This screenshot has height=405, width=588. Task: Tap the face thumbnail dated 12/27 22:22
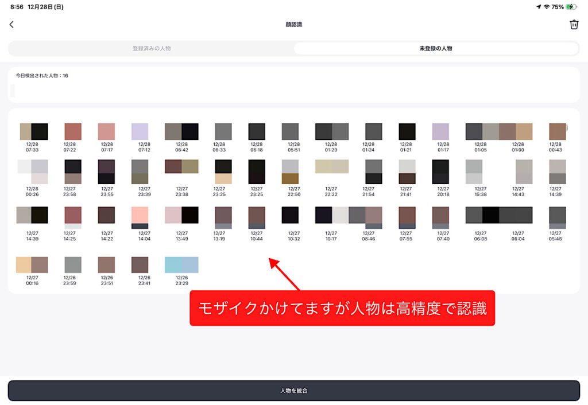tap(332, 167)
